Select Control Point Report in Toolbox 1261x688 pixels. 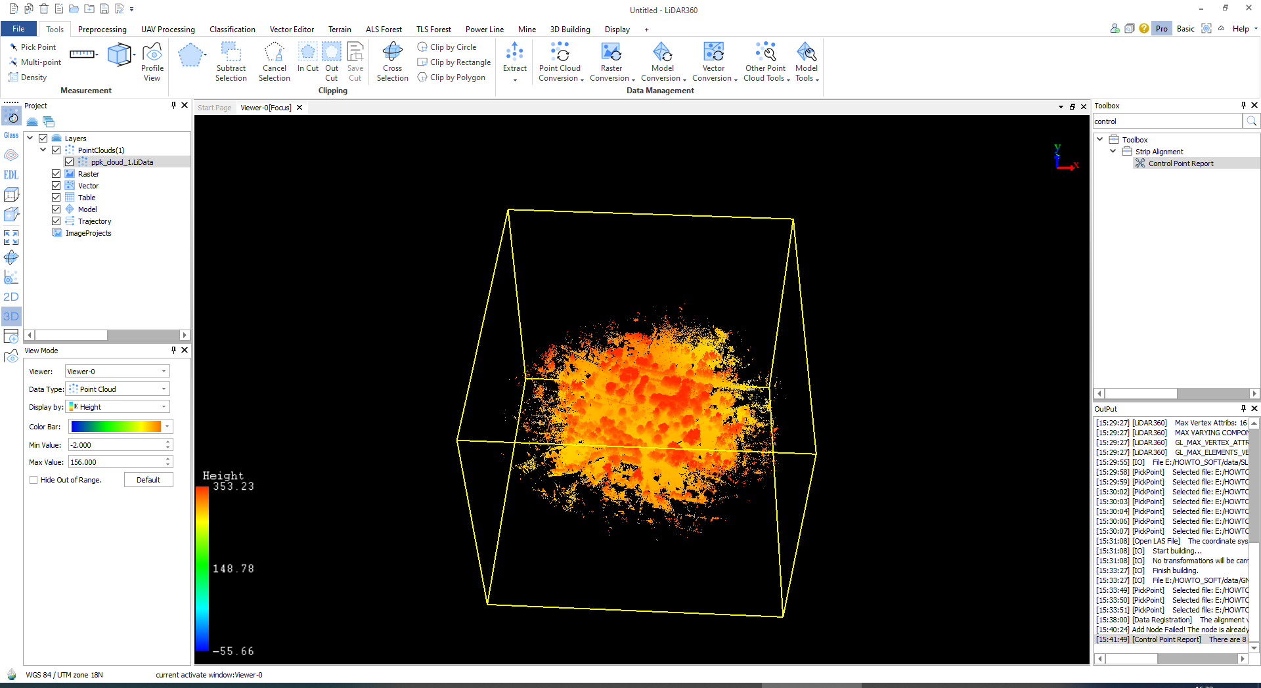tap(1180, 163)
